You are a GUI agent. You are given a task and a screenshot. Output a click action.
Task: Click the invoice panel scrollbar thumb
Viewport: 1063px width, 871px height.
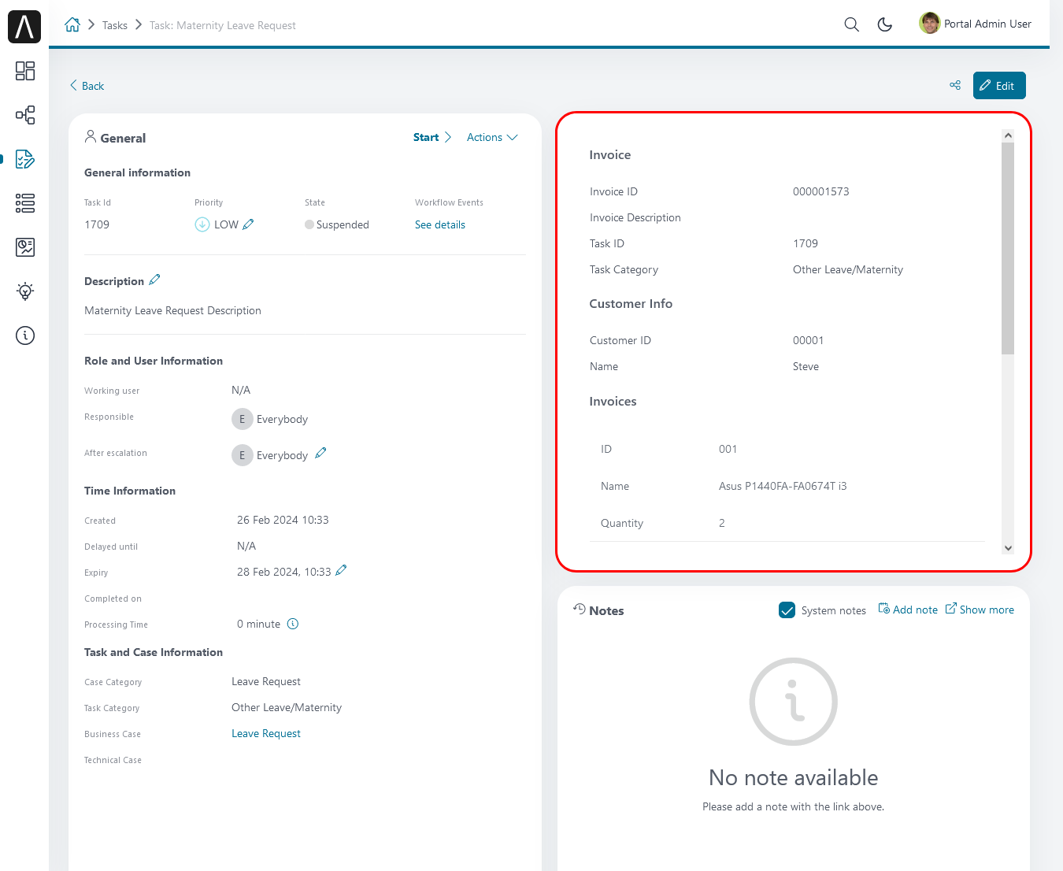(1008, 248)
